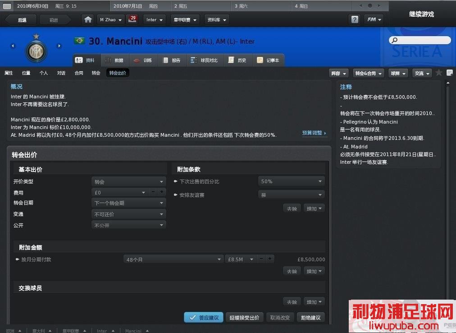Switch to the 转会 transfer subtab
The image size is (456, 333).
(96, 73)
